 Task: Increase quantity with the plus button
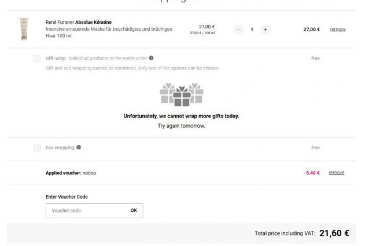pos(265,29)
